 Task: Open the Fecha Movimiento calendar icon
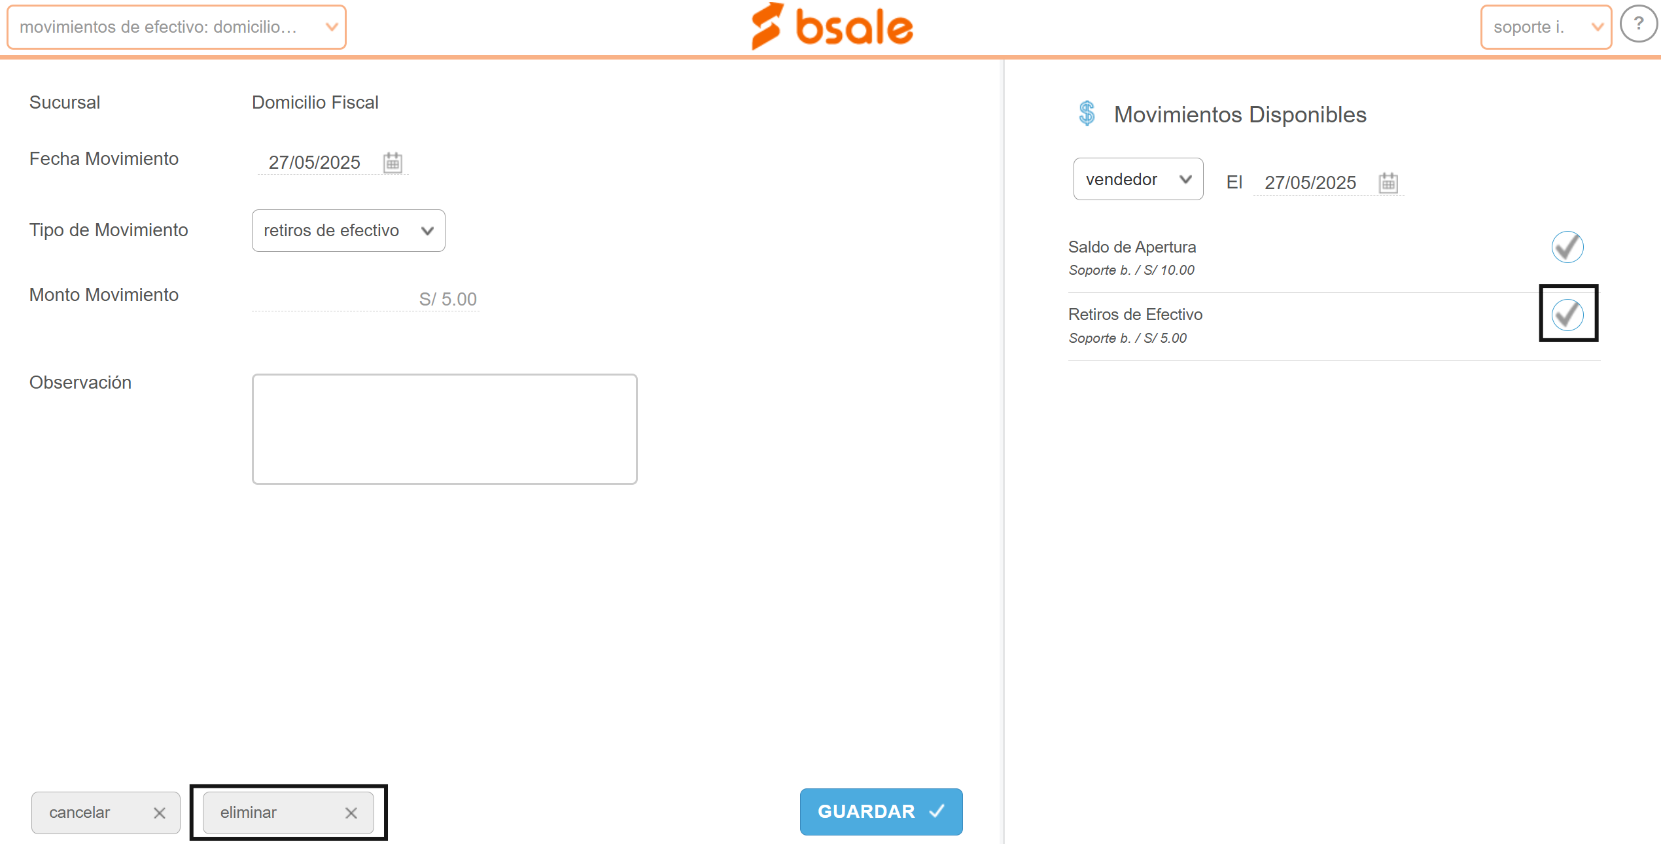click(393, 162)
